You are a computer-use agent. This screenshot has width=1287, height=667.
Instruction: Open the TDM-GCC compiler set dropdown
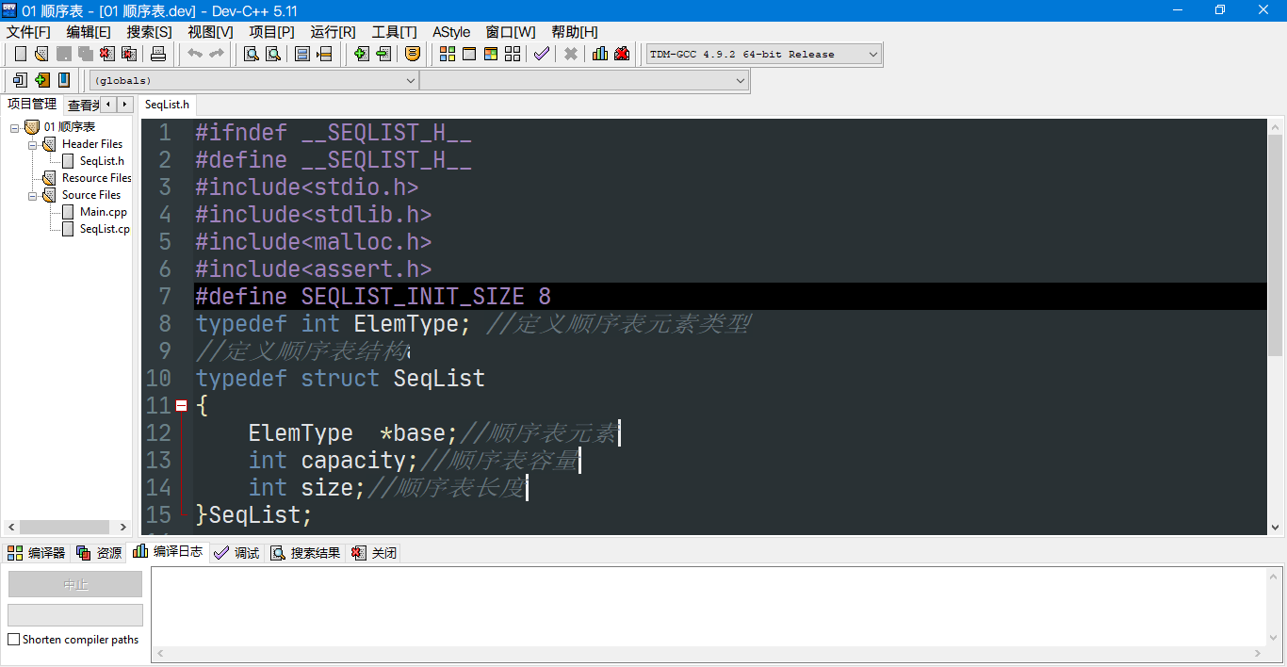(x=873, y=54)
